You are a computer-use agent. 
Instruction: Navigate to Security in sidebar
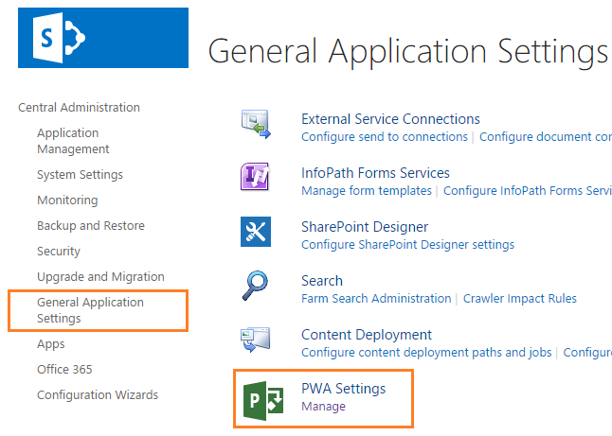(59, 252)
